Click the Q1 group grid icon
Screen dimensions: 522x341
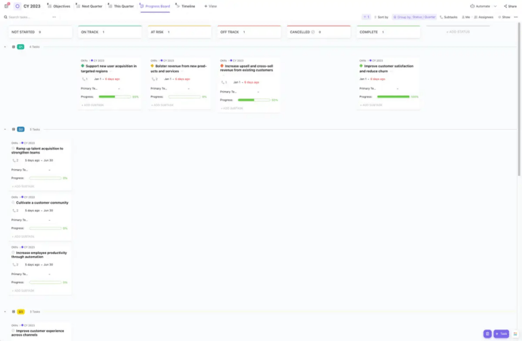[14, 47]
